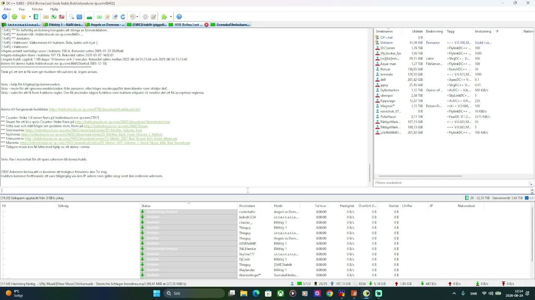Show hidden system tray icons chevron
Screen dimensions: 535x300
coord(454,293)
